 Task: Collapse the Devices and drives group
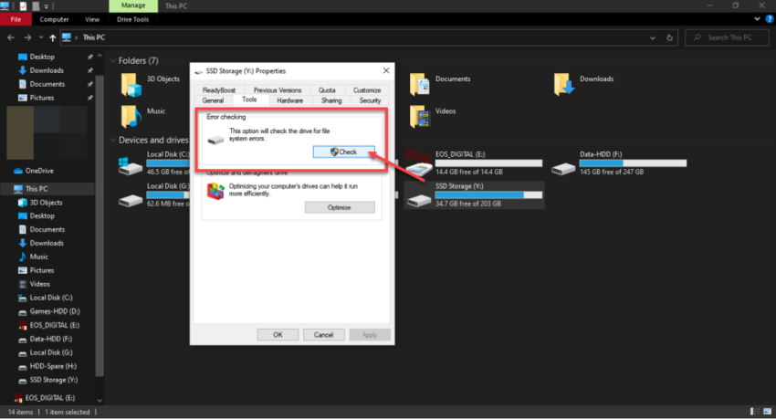pyautogui.click(x=113, y=140)
